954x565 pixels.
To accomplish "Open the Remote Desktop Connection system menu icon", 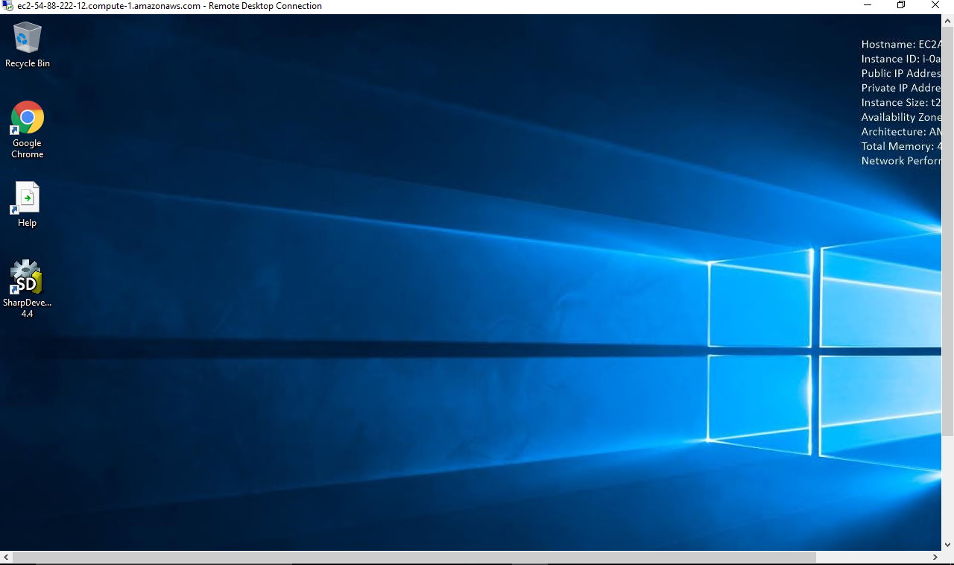I will (8, 6).
